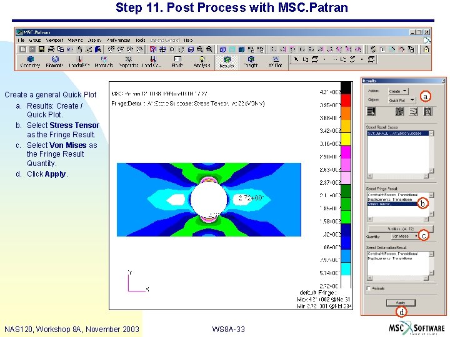The image size is (450, 337).
Task: Select the Results application button
Action: [227, 62]
